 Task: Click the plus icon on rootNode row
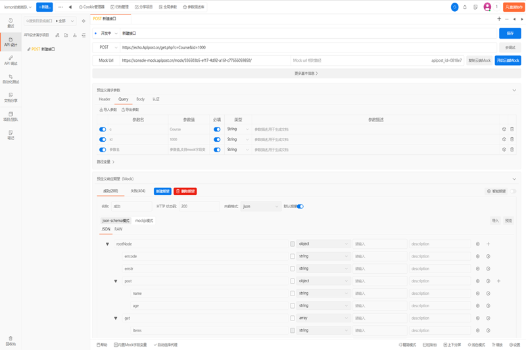(x=489, y=244)
